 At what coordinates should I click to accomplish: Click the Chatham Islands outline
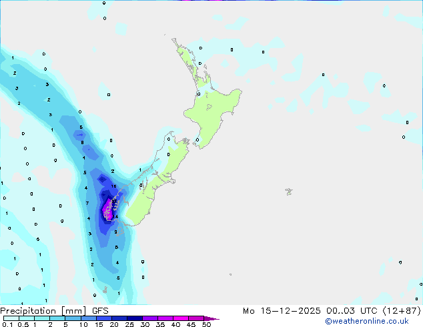pos(289,192)
